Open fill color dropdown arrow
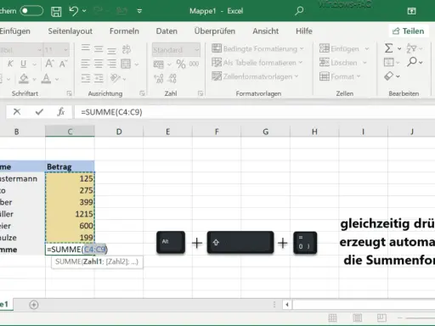Viewport: 435px width, 326px height. [34, 79]
